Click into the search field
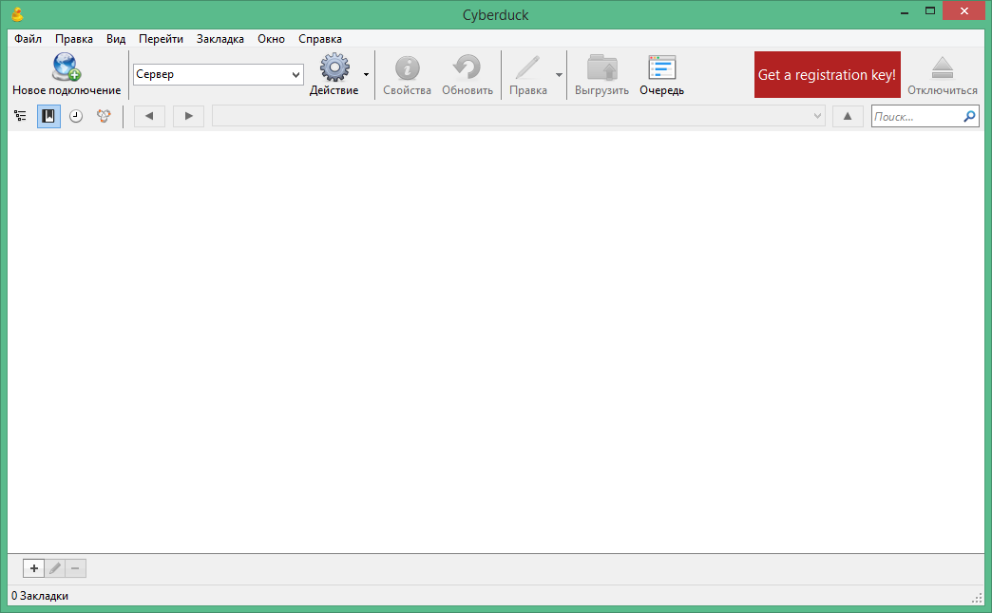This screenshot has width=992, height=613. click(916, 117)
